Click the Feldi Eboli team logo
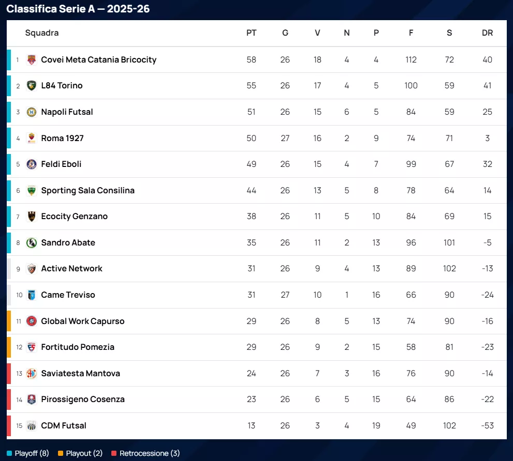 click(x=32, y=164)
